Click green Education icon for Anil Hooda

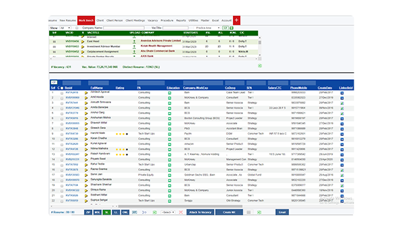coord(169,98)
